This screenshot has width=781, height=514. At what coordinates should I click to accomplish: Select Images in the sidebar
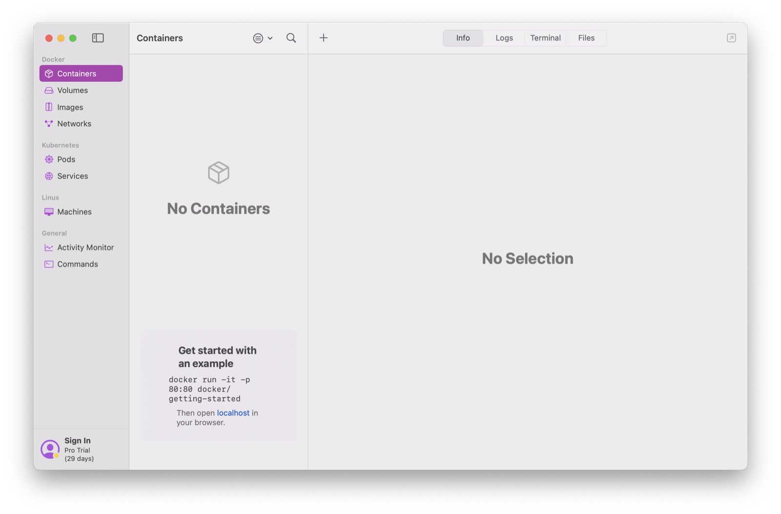(81, 107)
